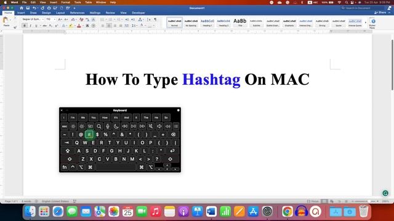The height and width of the screenshot is (221, 394).
Task: Click the space bar on the on-screen keyboard
Action: coord(116,167)
